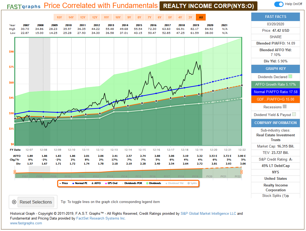Click the AFFO marker at 12/16
The height and width of the screenshot is (231, 306).
coord(156,101)
